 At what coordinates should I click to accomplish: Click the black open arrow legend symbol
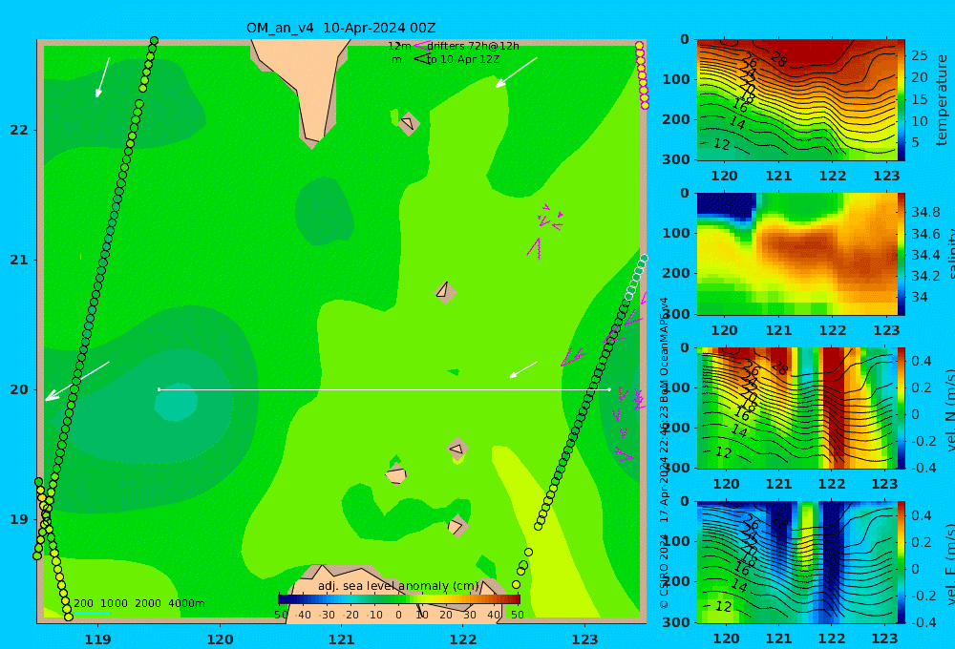[x=422, y=59]
